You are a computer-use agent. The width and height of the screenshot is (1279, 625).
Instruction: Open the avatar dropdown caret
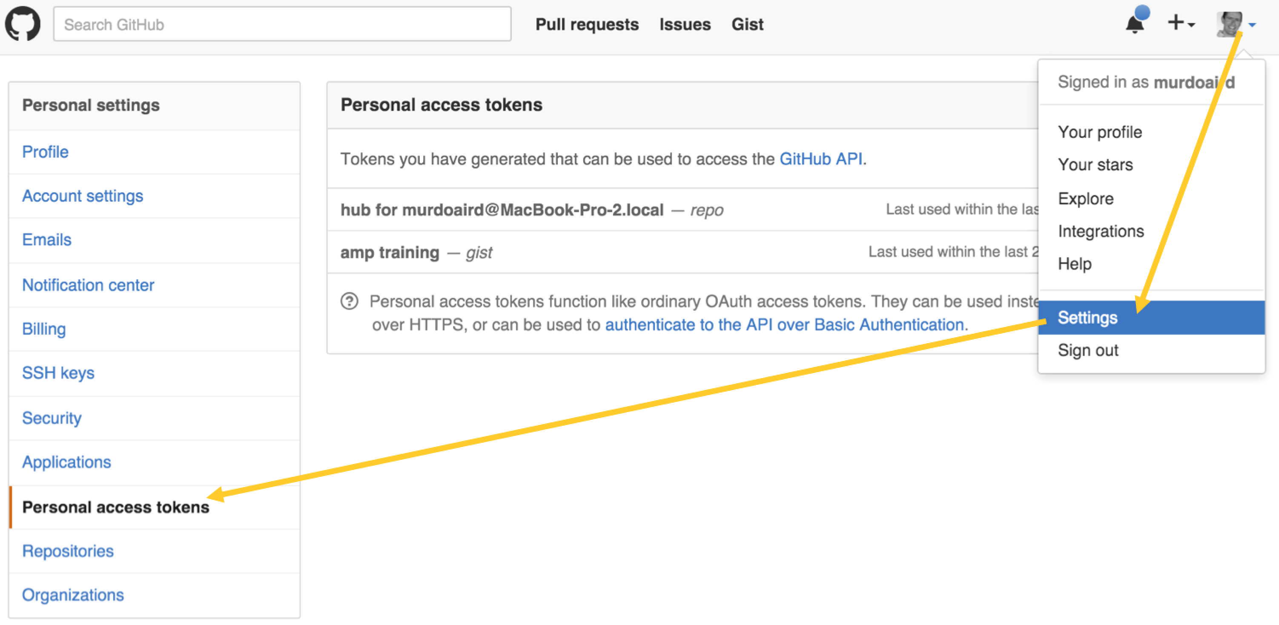point(1251,25)
